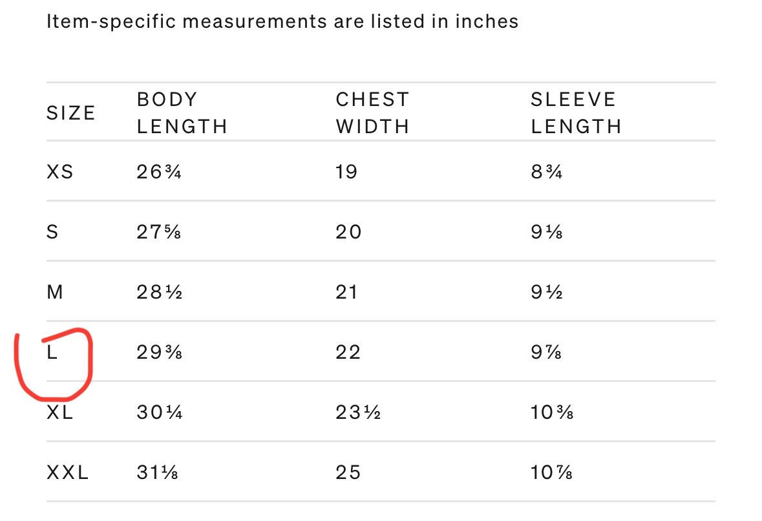Select the L body length value 29⅜
The width and height of the screenshot is (762, 521).
click(160, 352)
